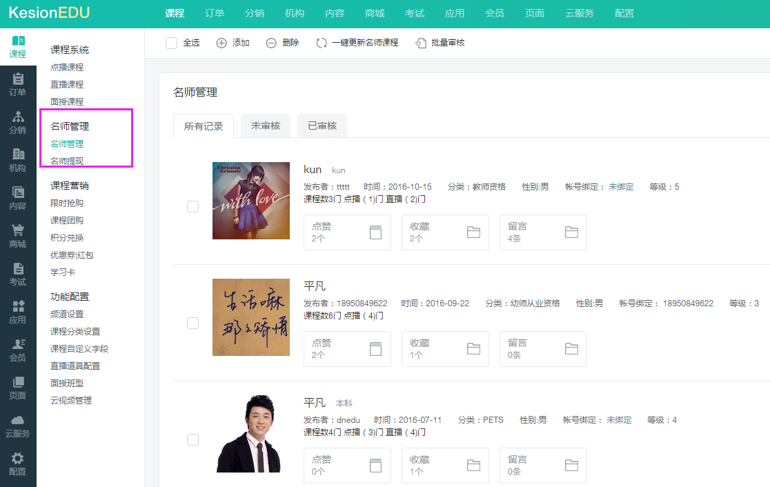Open the 考试 top menu item
The width and height of the screenshot is (770, 487).
click(x=415, y=13)
